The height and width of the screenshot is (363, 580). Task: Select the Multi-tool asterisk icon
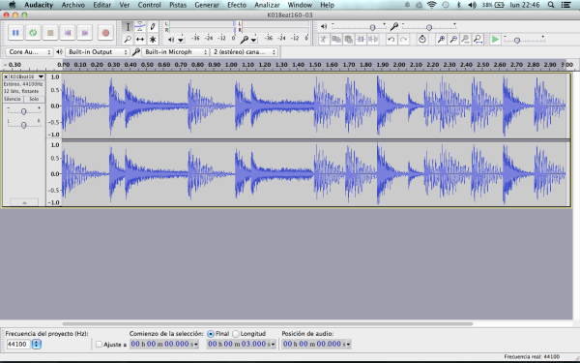pyautogui.click(x=153, y=39)
